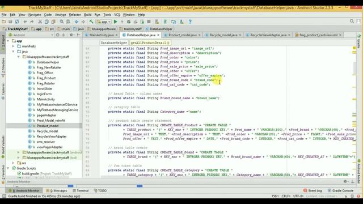The height and width of the screenshot is (204, 363).
Task: Click the Make Project hammer icon
Action: pos(91,22)
